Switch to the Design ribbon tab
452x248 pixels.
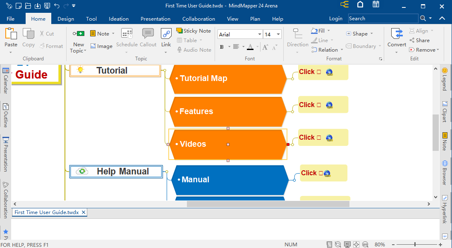66,19
